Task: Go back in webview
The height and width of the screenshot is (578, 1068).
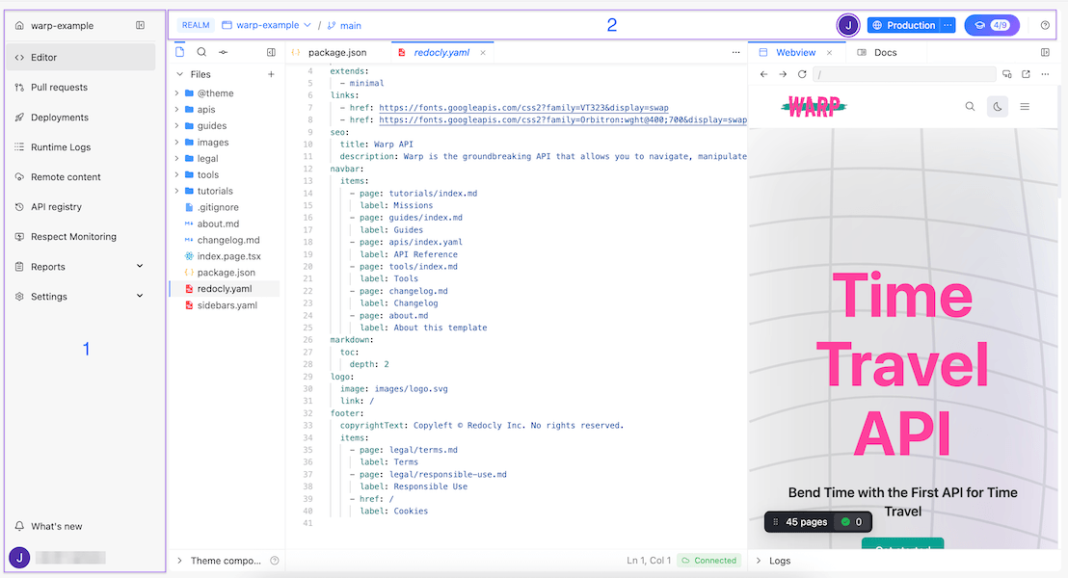Action: pyautogui.click(x=763, y=74)
